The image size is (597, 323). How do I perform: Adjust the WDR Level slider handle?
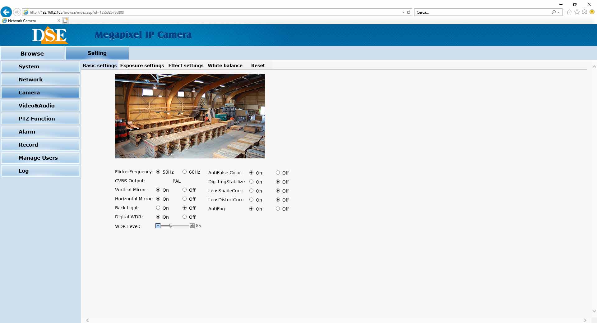(171, 226)
